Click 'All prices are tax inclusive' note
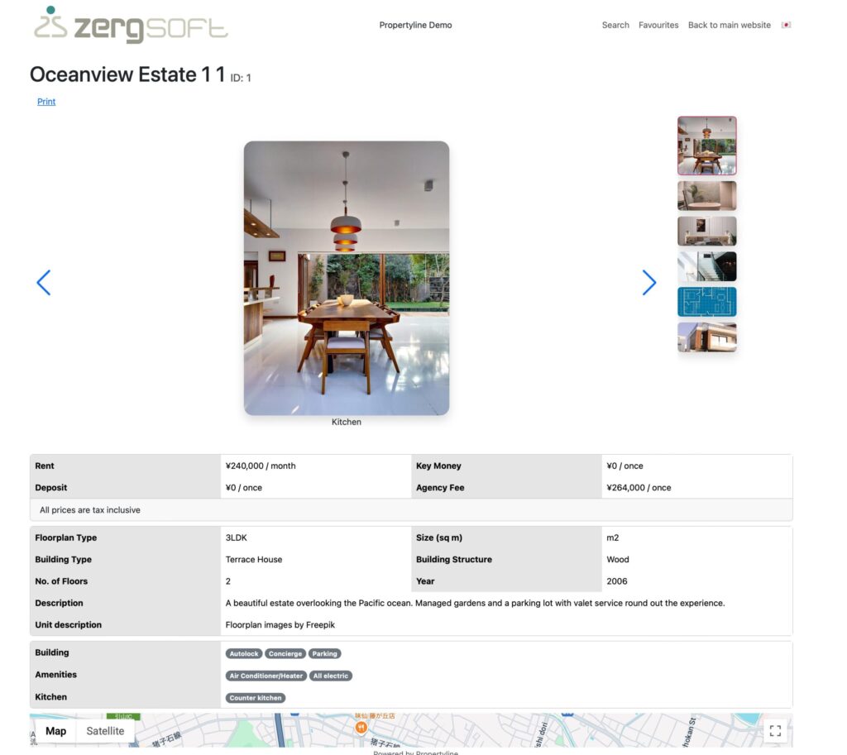The image size is (847, 755). (x=89, y=510)
